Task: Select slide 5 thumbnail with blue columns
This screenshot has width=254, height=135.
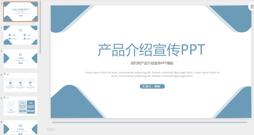Action: (x=21, y=106)
